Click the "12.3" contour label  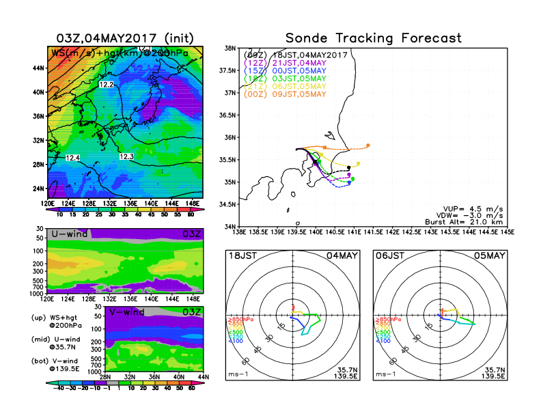(x=126, y=156)
